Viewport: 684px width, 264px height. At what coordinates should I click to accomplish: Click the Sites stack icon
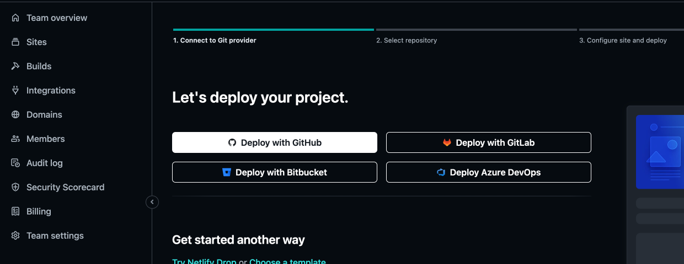(x=15, y=42)
